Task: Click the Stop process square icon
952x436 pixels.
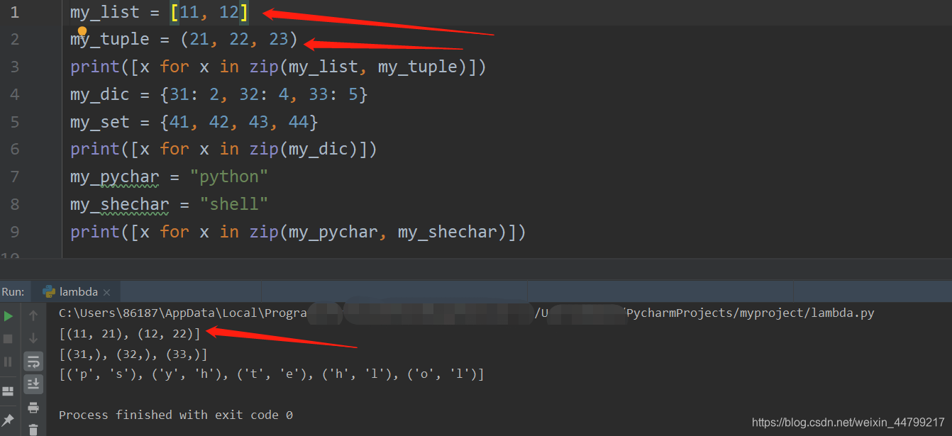Action: click(x=9, y=339)
